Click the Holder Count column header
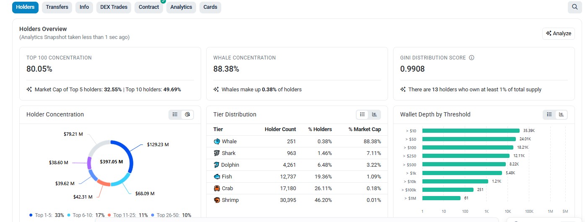Image resolution: width=585 pixels, height=222 pixels. (280, 129)
